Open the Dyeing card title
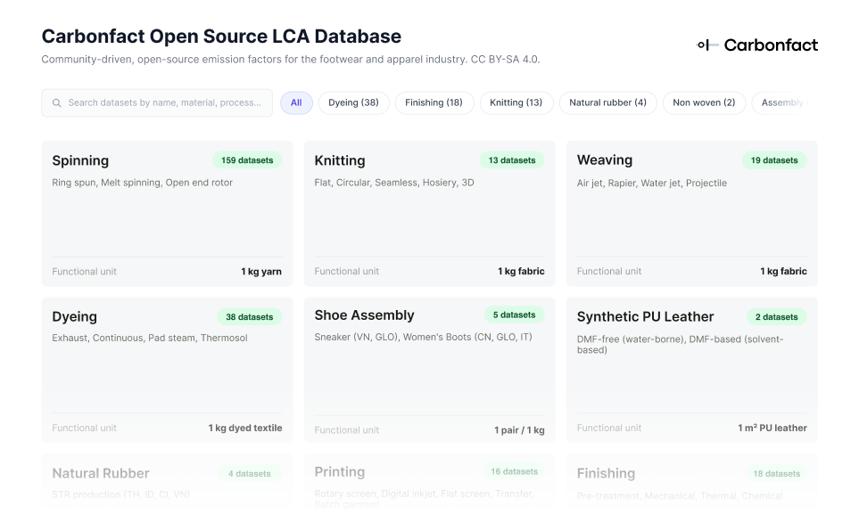Image resolution: width=859 pixels, height=531 pixels. coord(75,316)
